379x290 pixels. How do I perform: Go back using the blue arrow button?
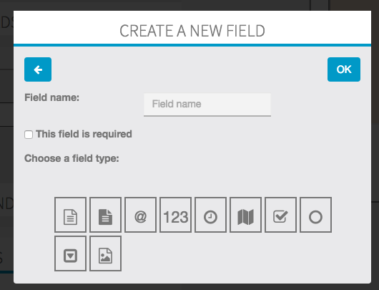[38, 69]
